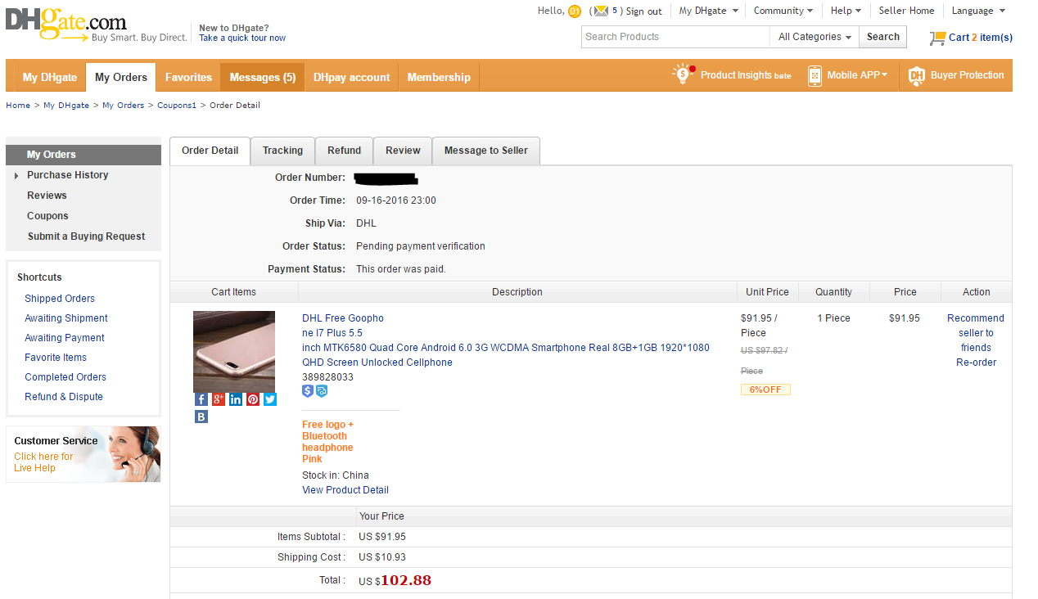Image resolution: width=1038 pixels, height=599 pixels.
Task: Share product on Google Plus
Action: click(x=219, y=399)
